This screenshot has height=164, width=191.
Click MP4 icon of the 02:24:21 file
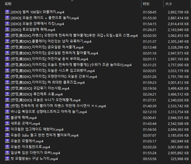pos(7,94)
